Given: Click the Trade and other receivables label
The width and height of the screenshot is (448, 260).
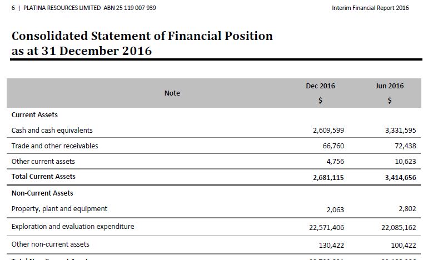Looking at the screenshot, I should pos(54,146).
